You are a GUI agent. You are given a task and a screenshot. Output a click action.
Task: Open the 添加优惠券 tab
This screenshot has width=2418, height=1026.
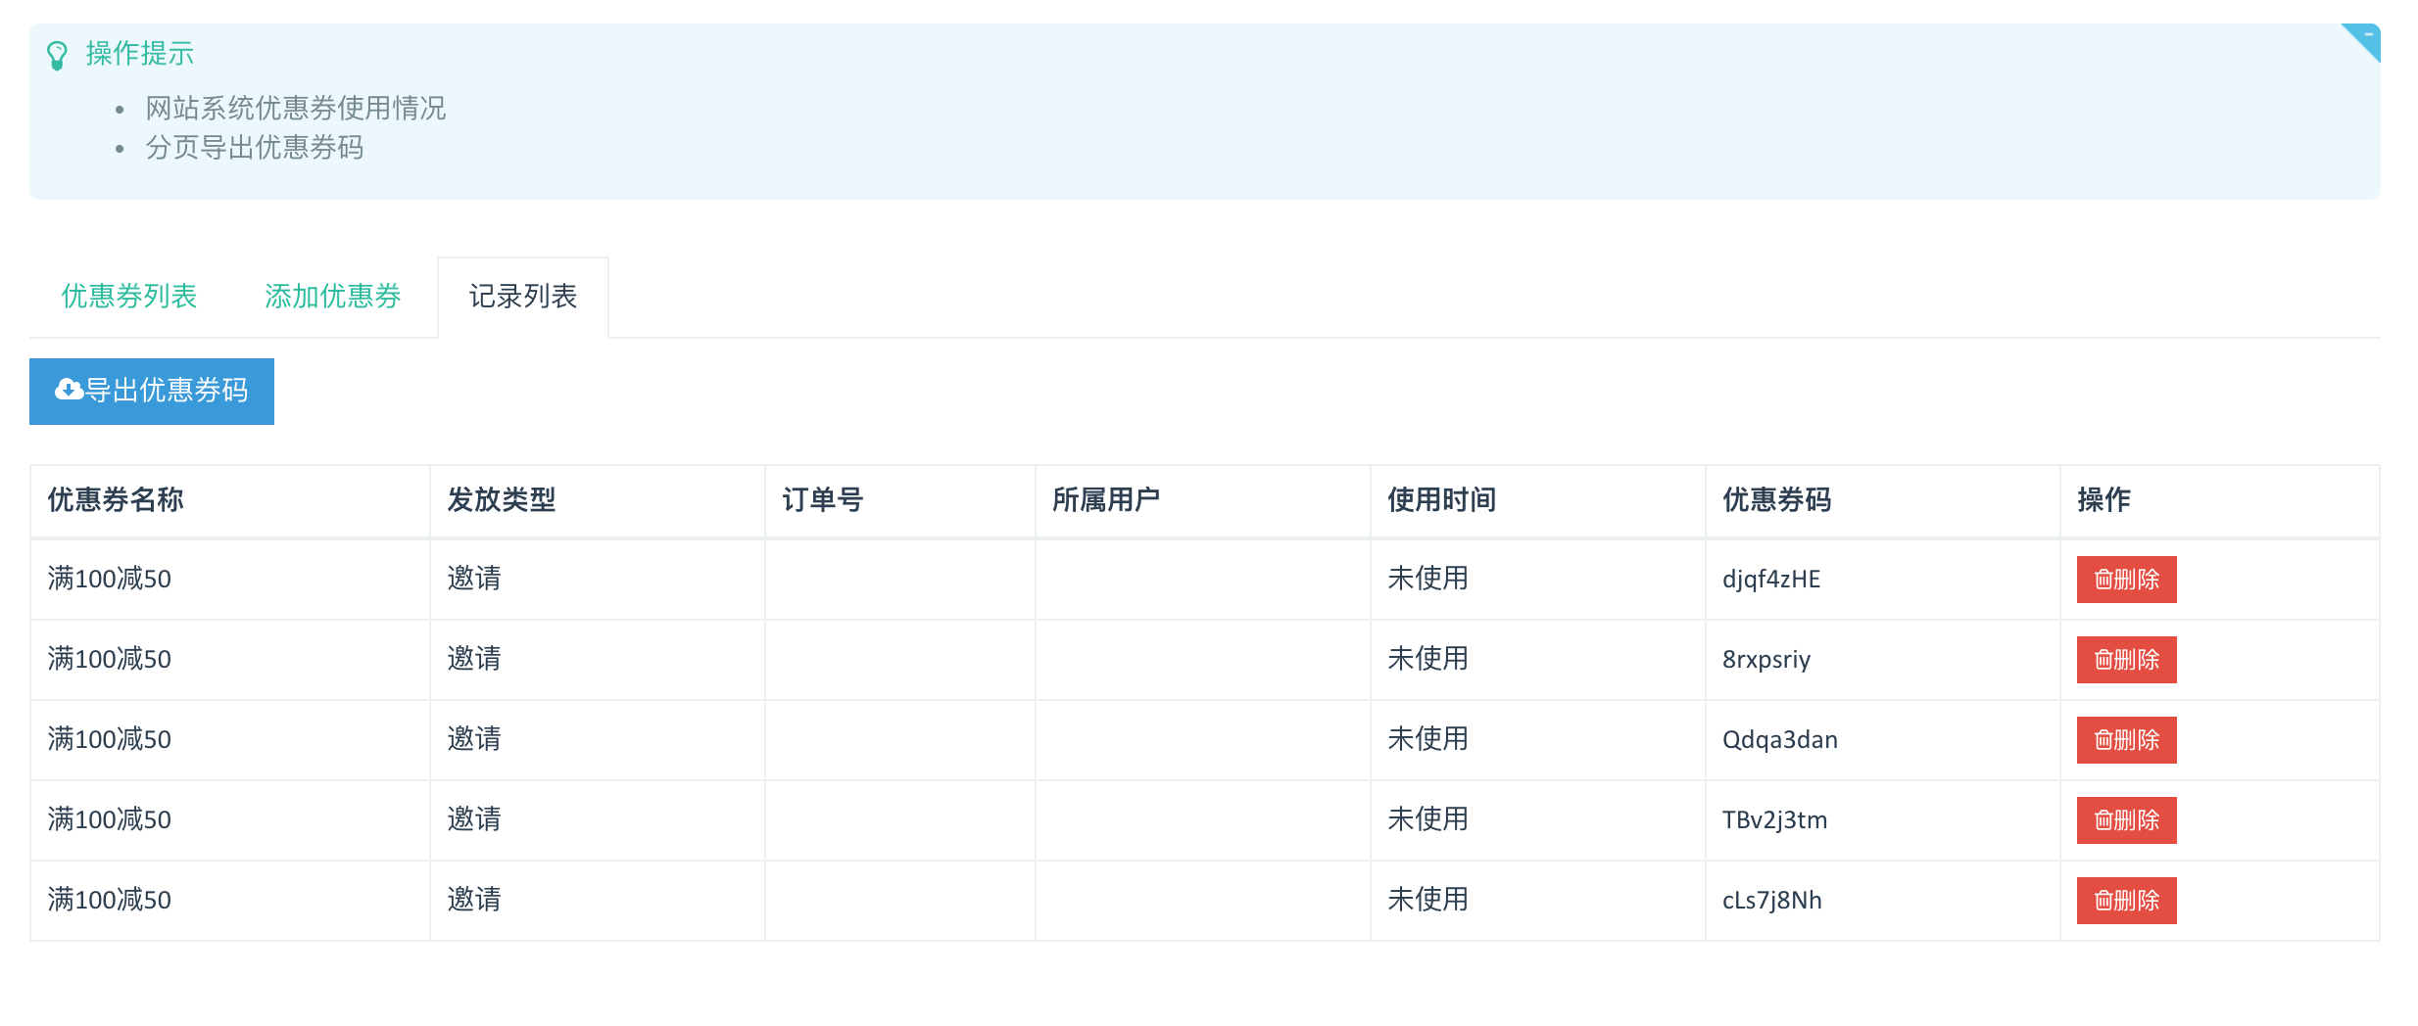(332, 297)
